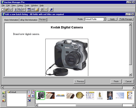The image size is (136, 108).
Task: Click the preview pane scroll down arrow
Action: click(130, 75)
